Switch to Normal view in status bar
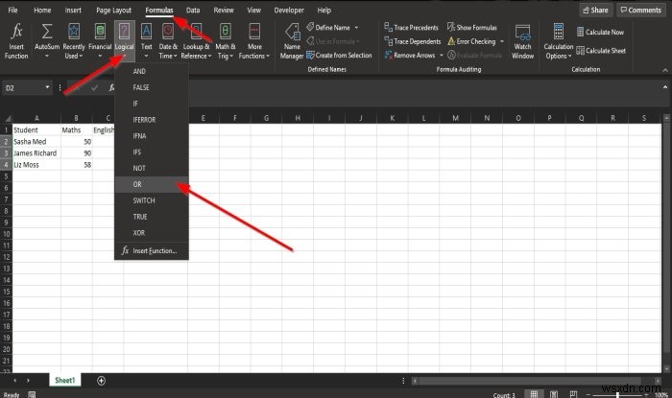Screen dimensions: 672x398 [534, 394]
